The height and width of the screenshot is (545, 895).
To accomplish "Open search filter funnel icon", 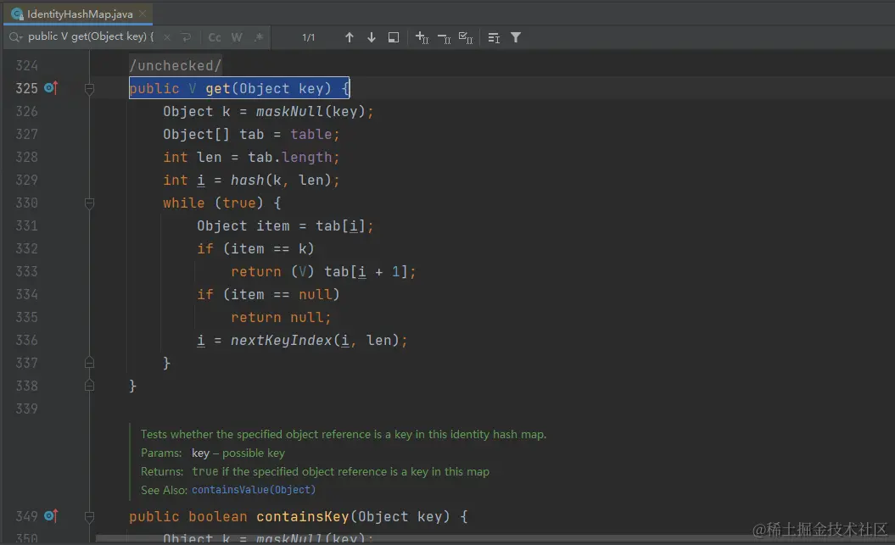I will 516,37.
